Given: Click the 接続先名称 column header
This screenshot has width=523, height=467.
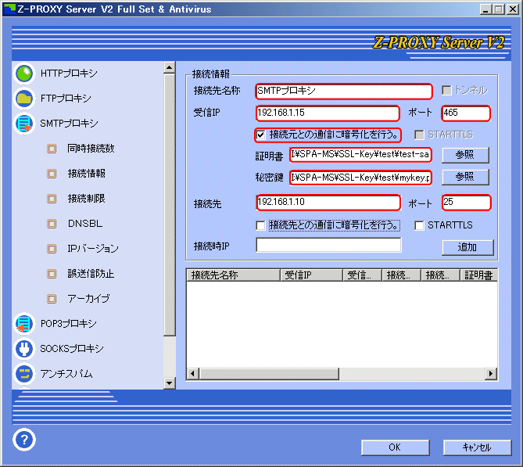Looking at the screenshot, I should (x=233, y=275).
